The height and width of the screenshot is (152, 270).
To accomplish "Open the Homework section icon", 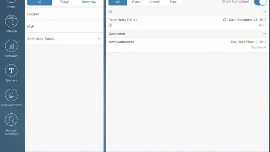I will [x=11, y=46].
